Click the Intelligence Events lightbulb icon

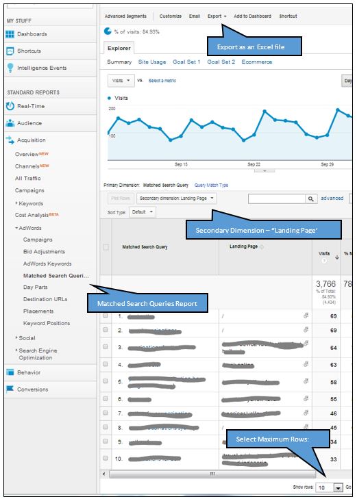click(x=10, y=68)
